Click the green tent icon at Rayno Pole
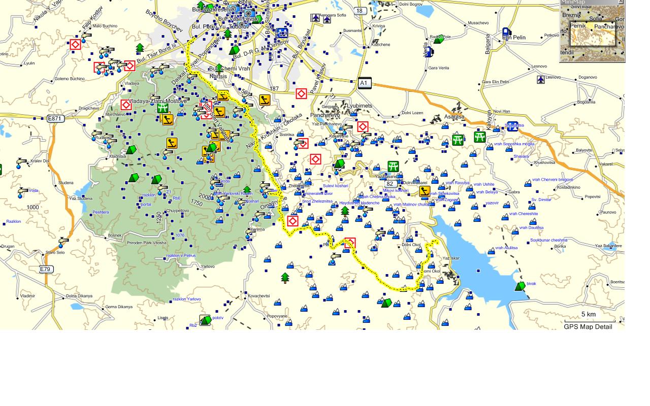650x406 pixels. coord(438,39)
